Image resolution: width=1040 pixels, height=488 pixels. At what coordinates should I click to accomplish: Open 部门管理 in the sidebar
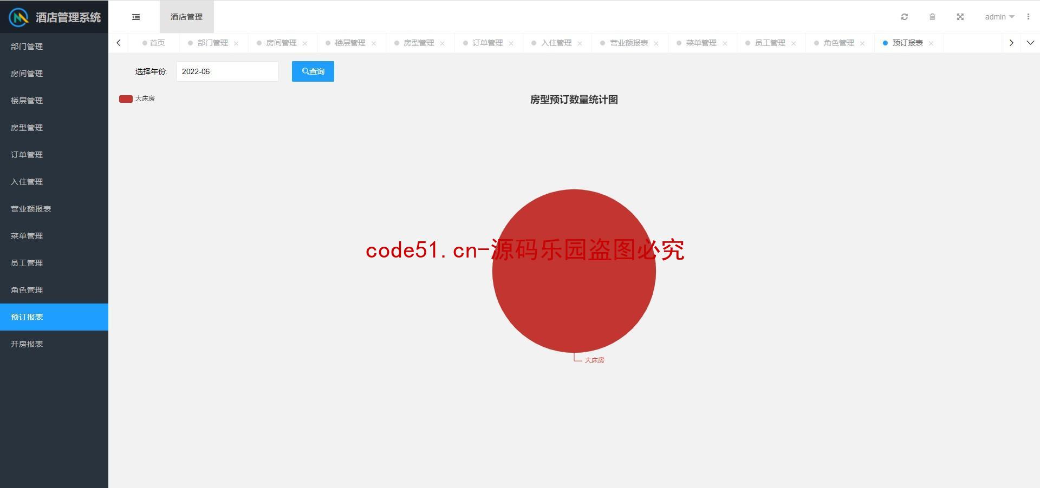tap(54, 47)
